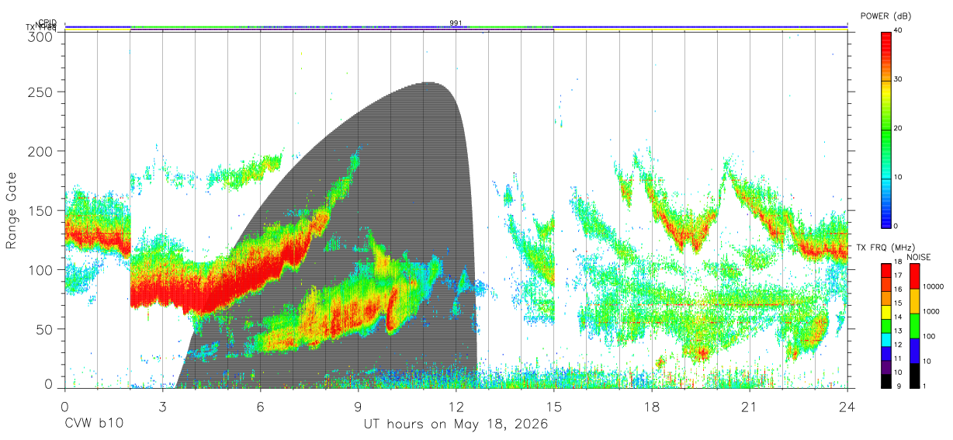Click the 11 label on TX FRQ scale
Screen dimensions: 953x440
pos(896,359)
